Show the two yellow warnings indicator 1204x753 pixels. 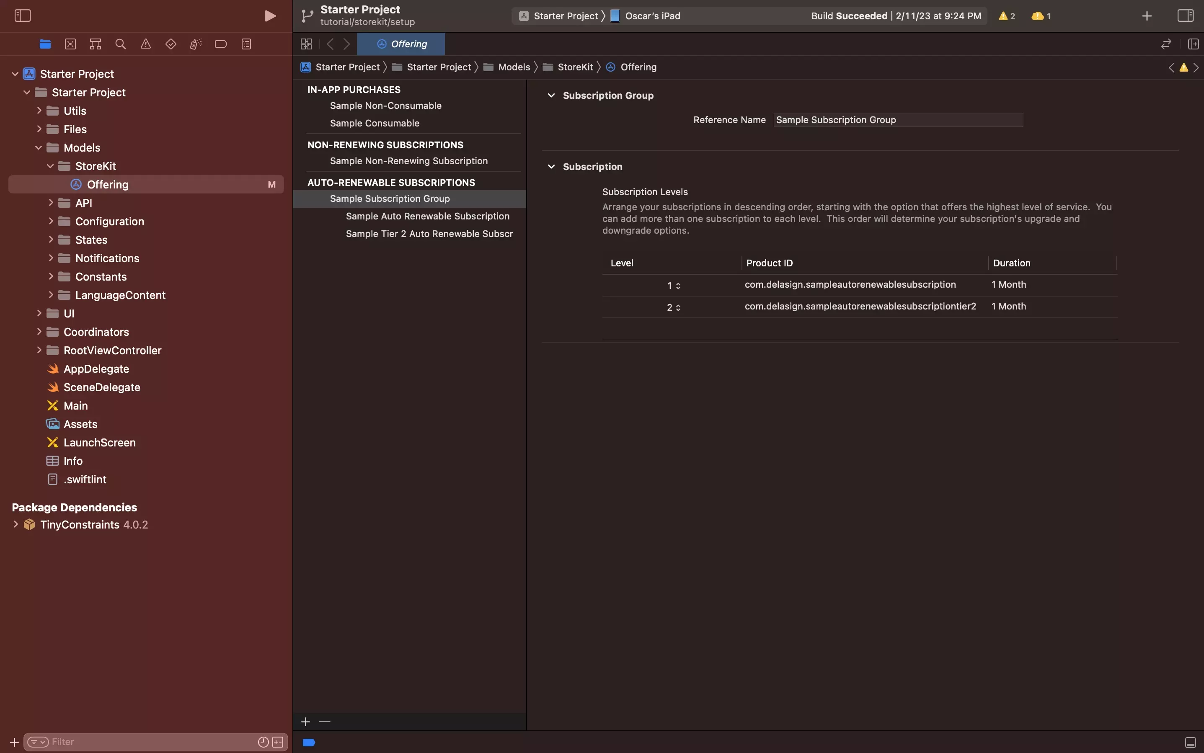(1007, 16)
